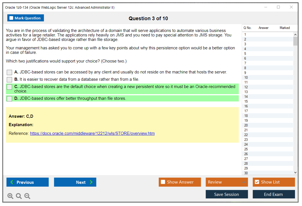Select answer option B checkbox
The width and height of the screenshot is (302, 206).
coord(10,80)
